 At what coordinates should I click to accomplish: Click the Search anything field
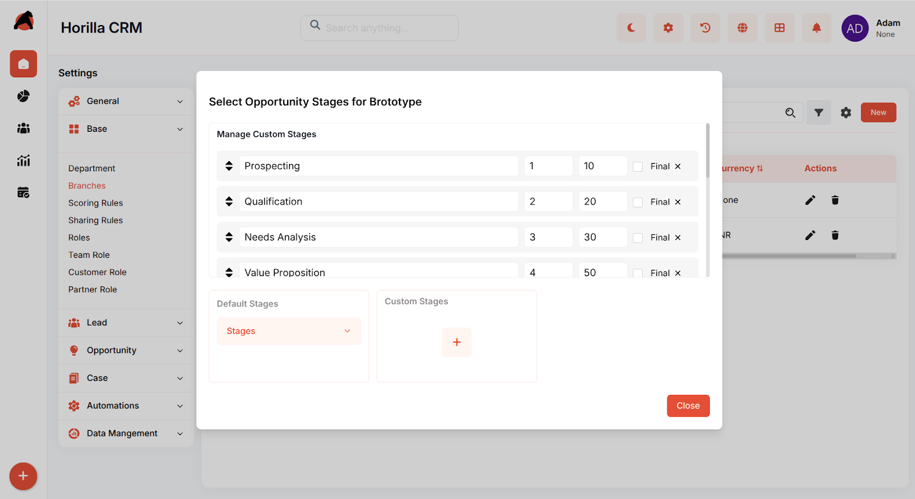(x=380, y=27)
